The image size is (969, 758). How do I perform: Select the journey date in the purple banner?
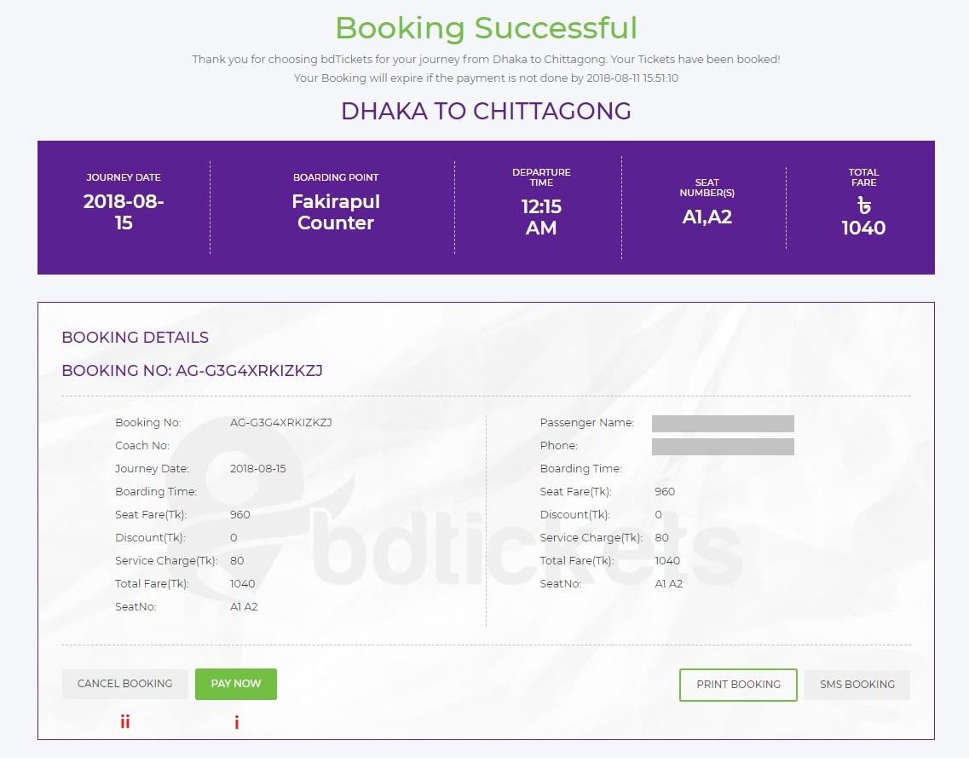124,212
